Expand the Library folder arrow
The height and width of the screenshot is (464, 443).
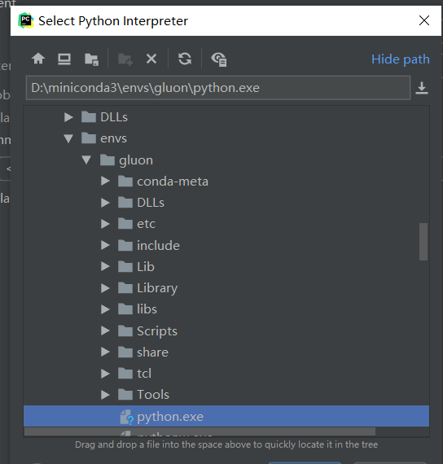point(105,288)
